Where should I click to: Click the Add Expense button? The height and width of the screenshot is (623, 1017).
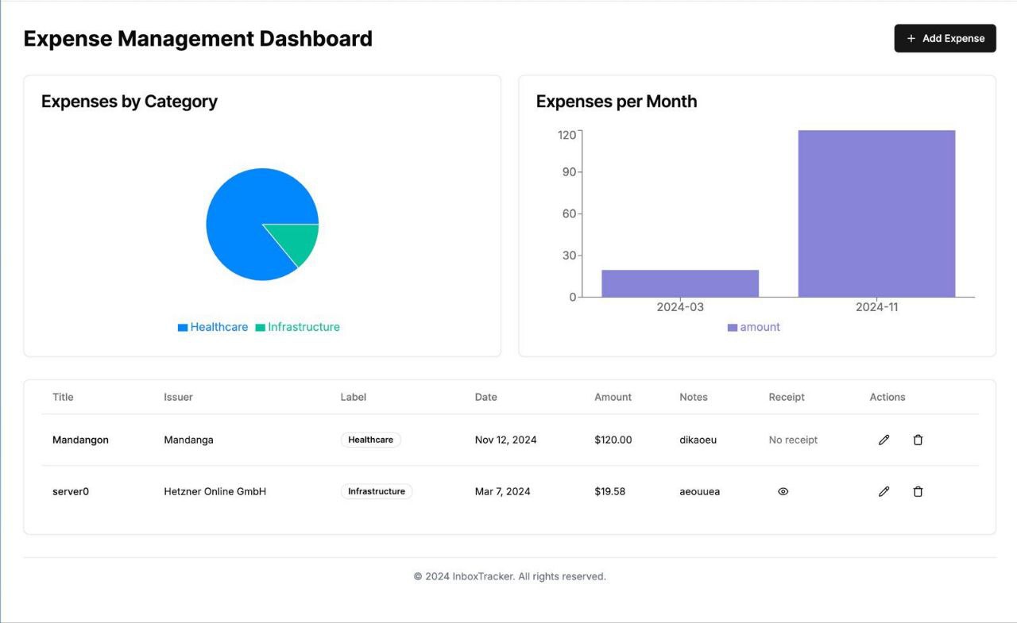tap(945, 38)
